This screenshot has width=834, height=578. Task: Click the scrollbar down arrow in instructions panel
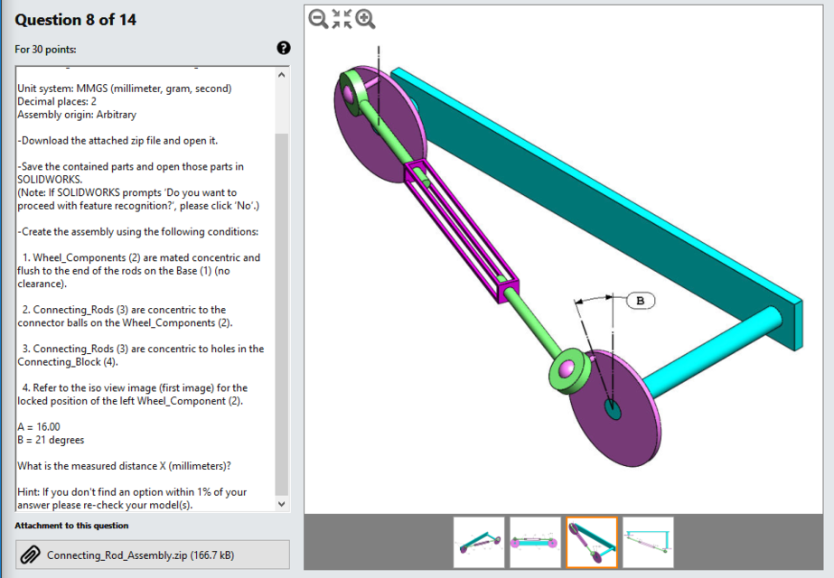click(x=281, y=503)
